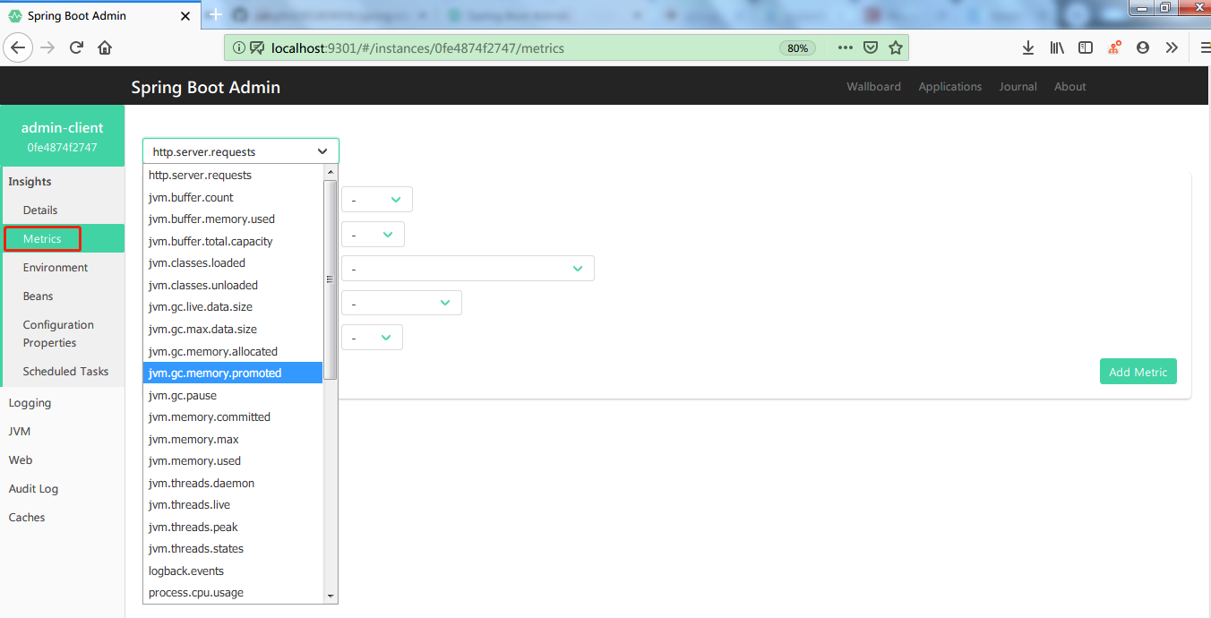Choose jvm.gc.pause option
This screenshot has width=1211, height=618.
click(233, 395)
